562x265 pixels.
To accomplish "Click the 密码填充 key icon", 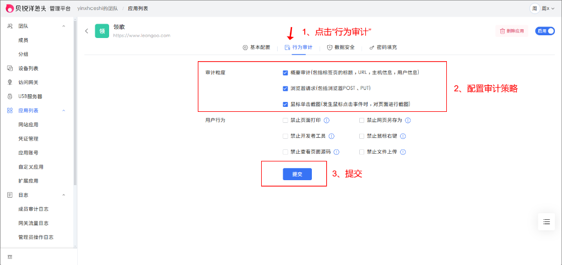I will tap(372, 47).
